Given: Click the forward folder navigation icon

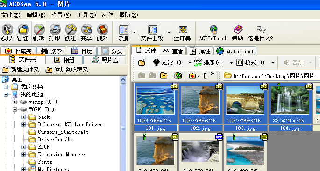Looking at the screenshot, I should [152, 76].
